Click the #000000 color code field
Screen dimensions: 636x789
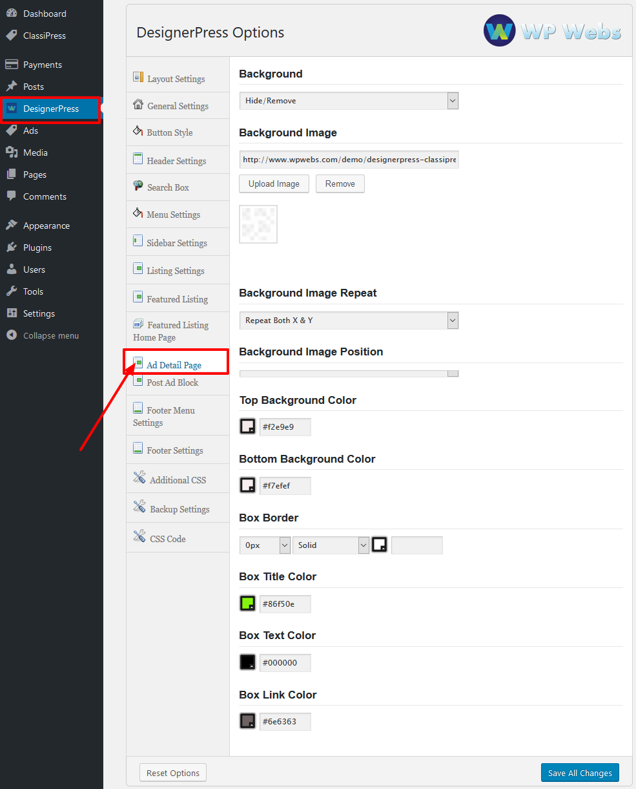coord(285,663)
